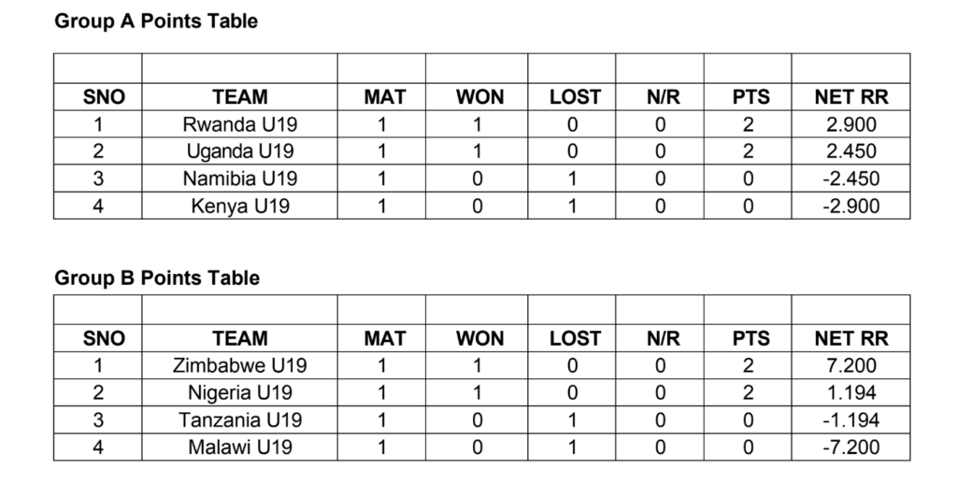Click the Group B Points Table heading
This screenshot has height=483, width=957.
click(x=157, y=278)
